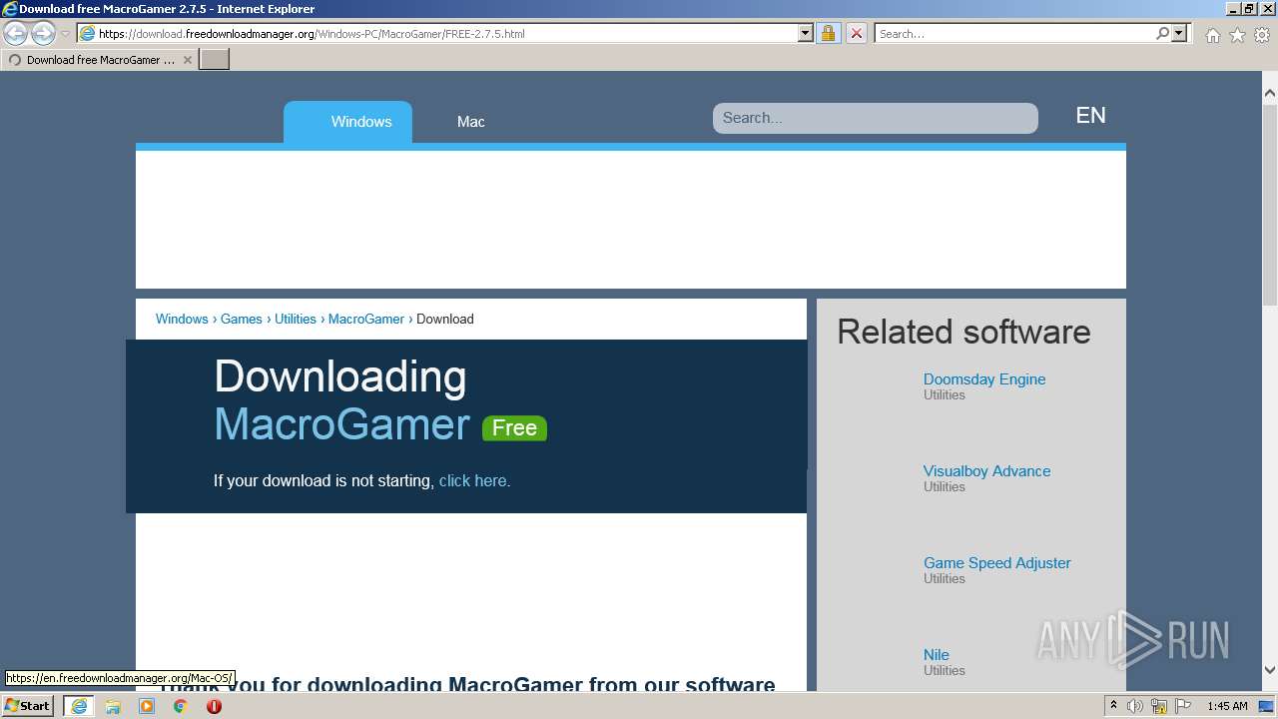Click the 'Related software' heading

[963, 332]
